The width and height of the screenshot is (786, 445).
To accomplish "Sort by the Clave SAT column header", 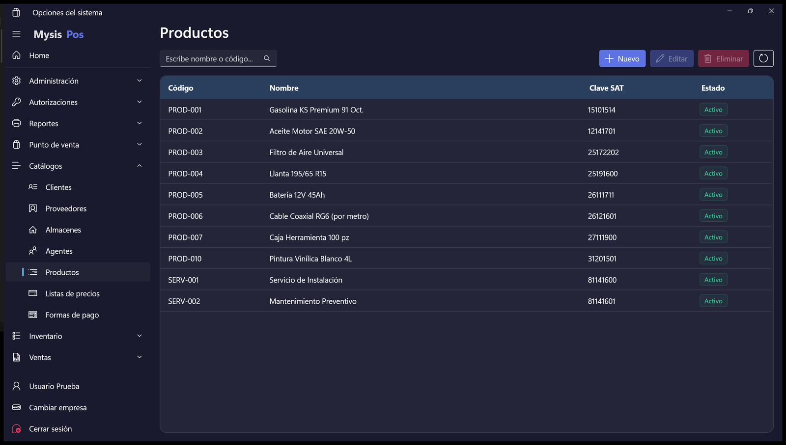I will [606, 88].
